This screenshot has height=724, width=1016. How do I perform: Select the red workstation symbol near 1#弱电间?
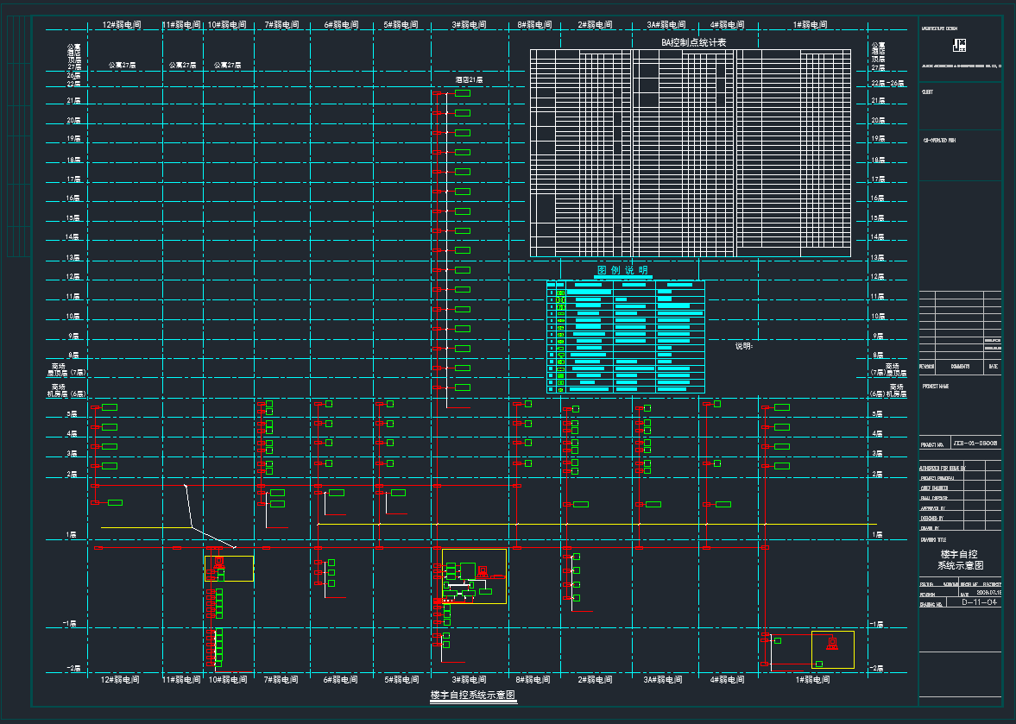pos(832,643)
